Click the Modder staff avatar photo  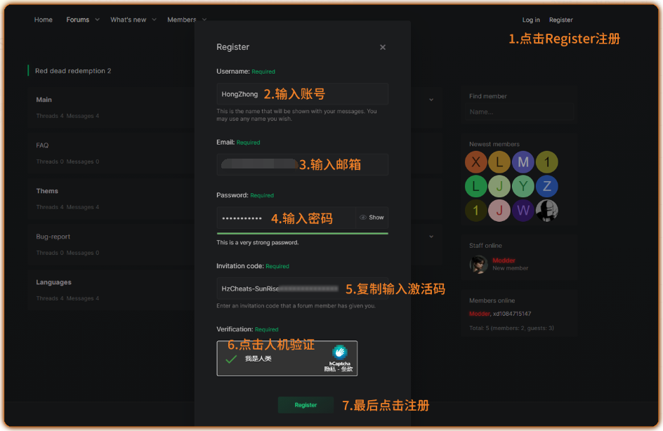point(479,264)
